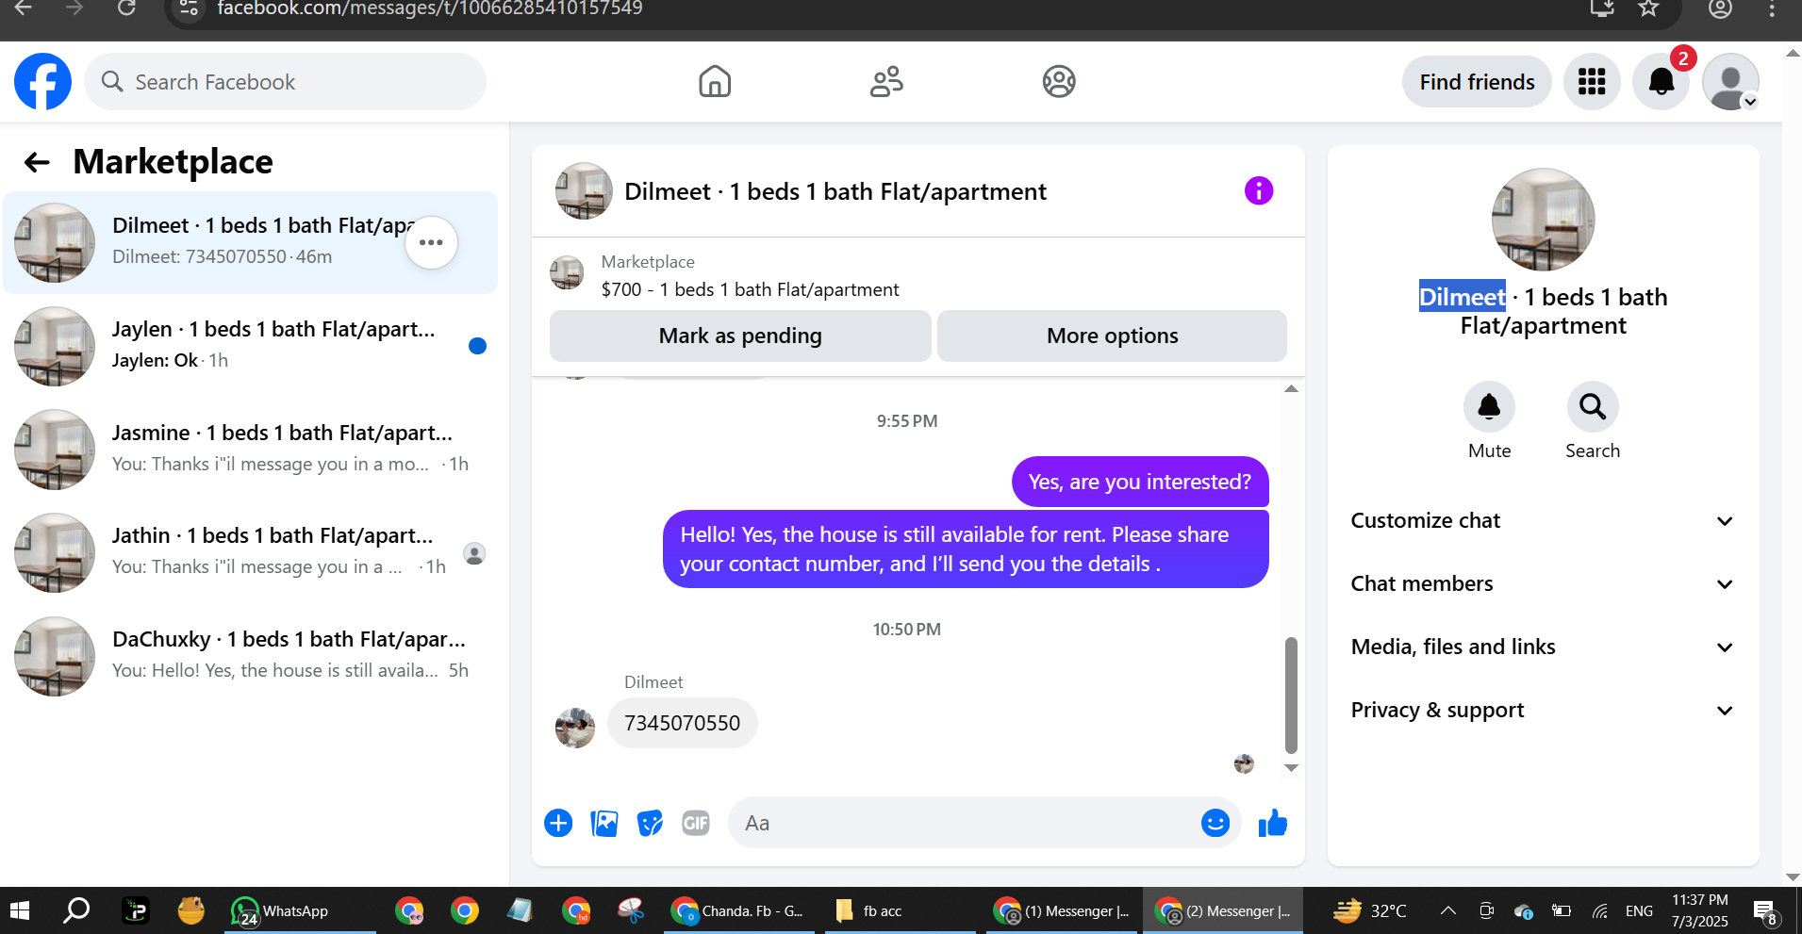Image resolution: width=1802 pixels, height=934 pixels.
Task: Expand the Customize chat section
Action: [1543, 521]
